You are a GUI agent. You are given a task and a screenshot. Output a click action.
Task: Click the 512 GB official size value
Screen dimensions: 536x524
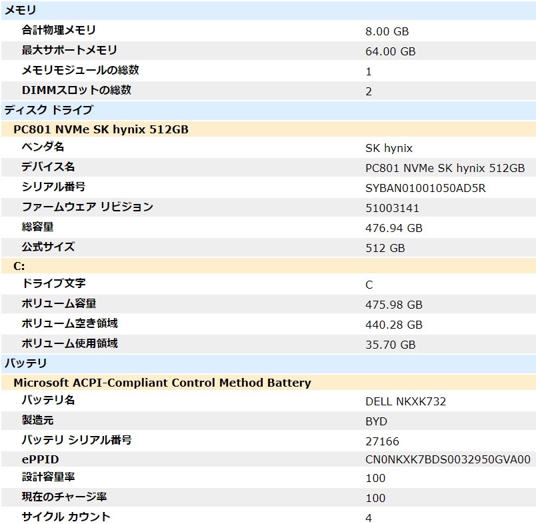click(x=385, y=248)
